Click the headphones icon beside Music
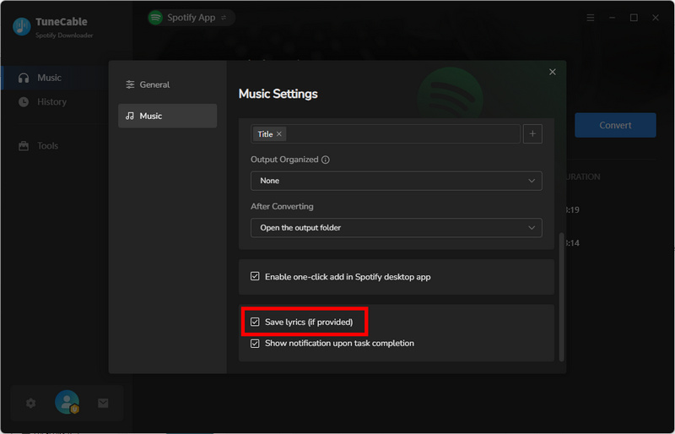The image size is (675, 434). pyautogui.click(x=24, y=78)
